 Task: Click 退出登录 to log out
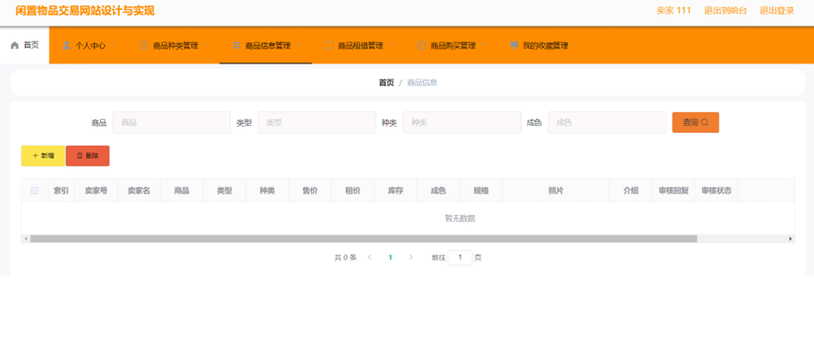tap(777, 10)
